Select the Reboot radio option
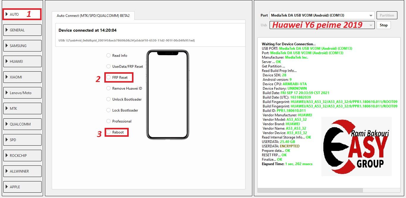The height and width of the screenshot is (198, 406). tap(115, 132)
